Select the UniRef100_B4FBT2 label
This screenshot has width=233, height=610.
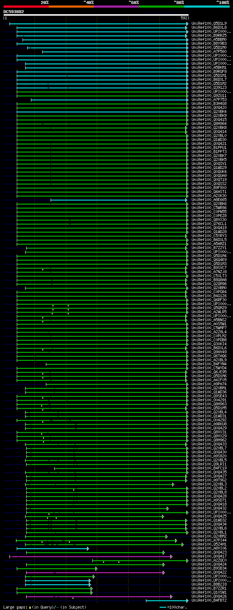click(x=209, y=600)
